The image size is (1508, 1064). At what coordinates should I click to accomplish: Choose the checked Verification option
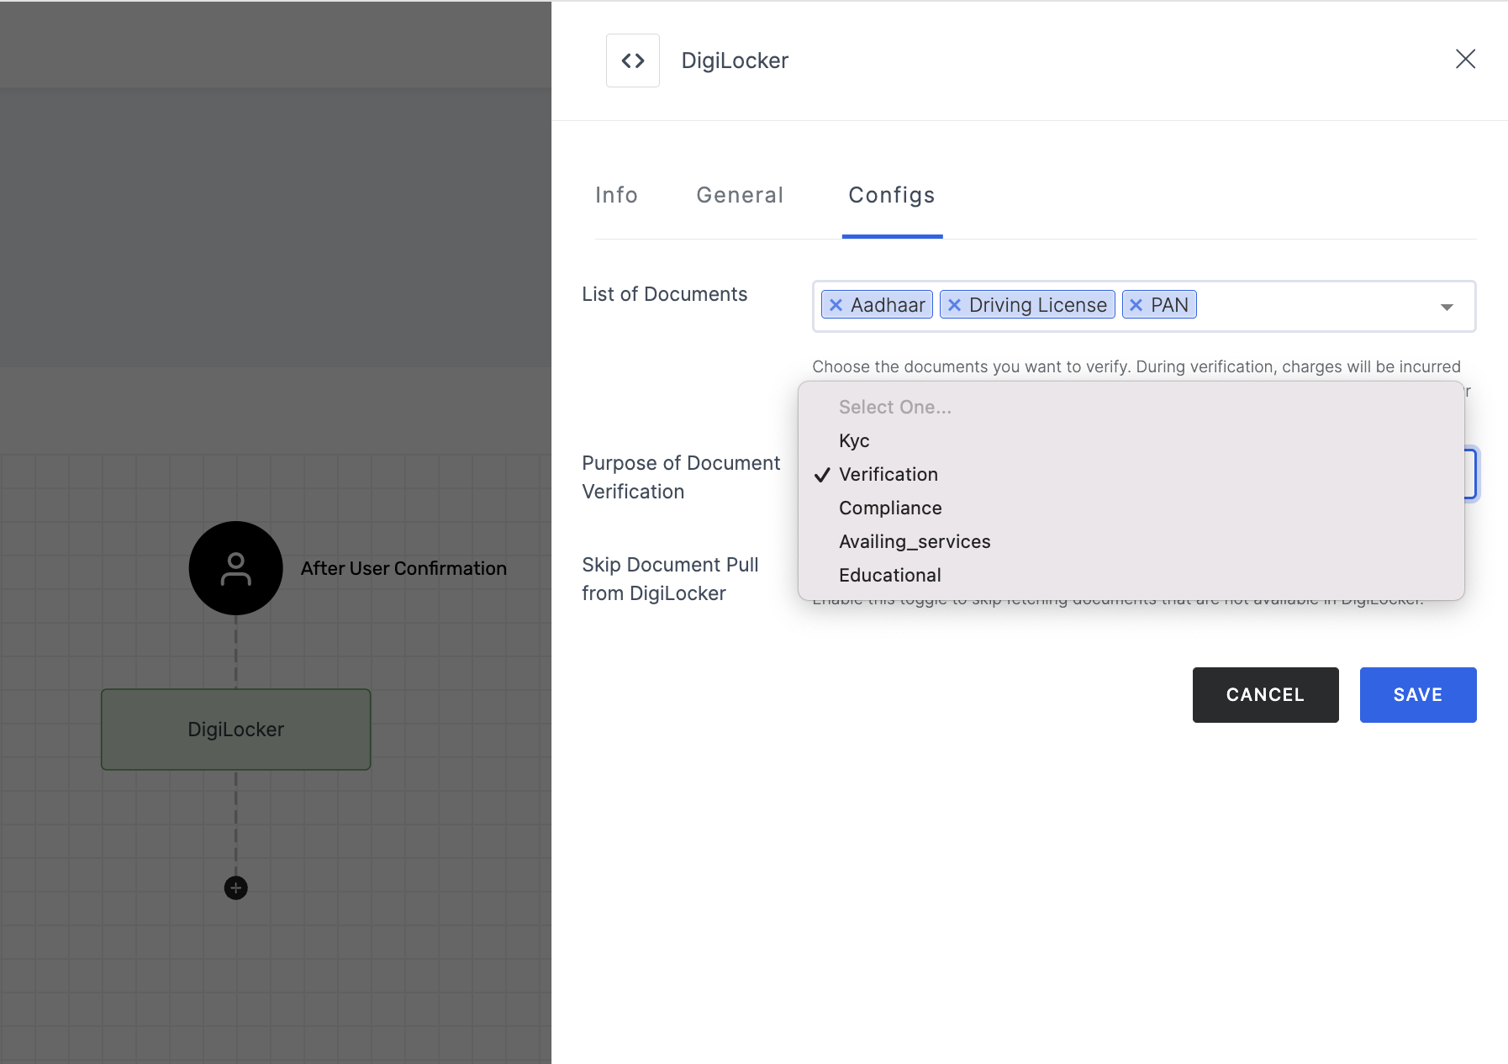pyautogui.click(x=1131, y=474)
